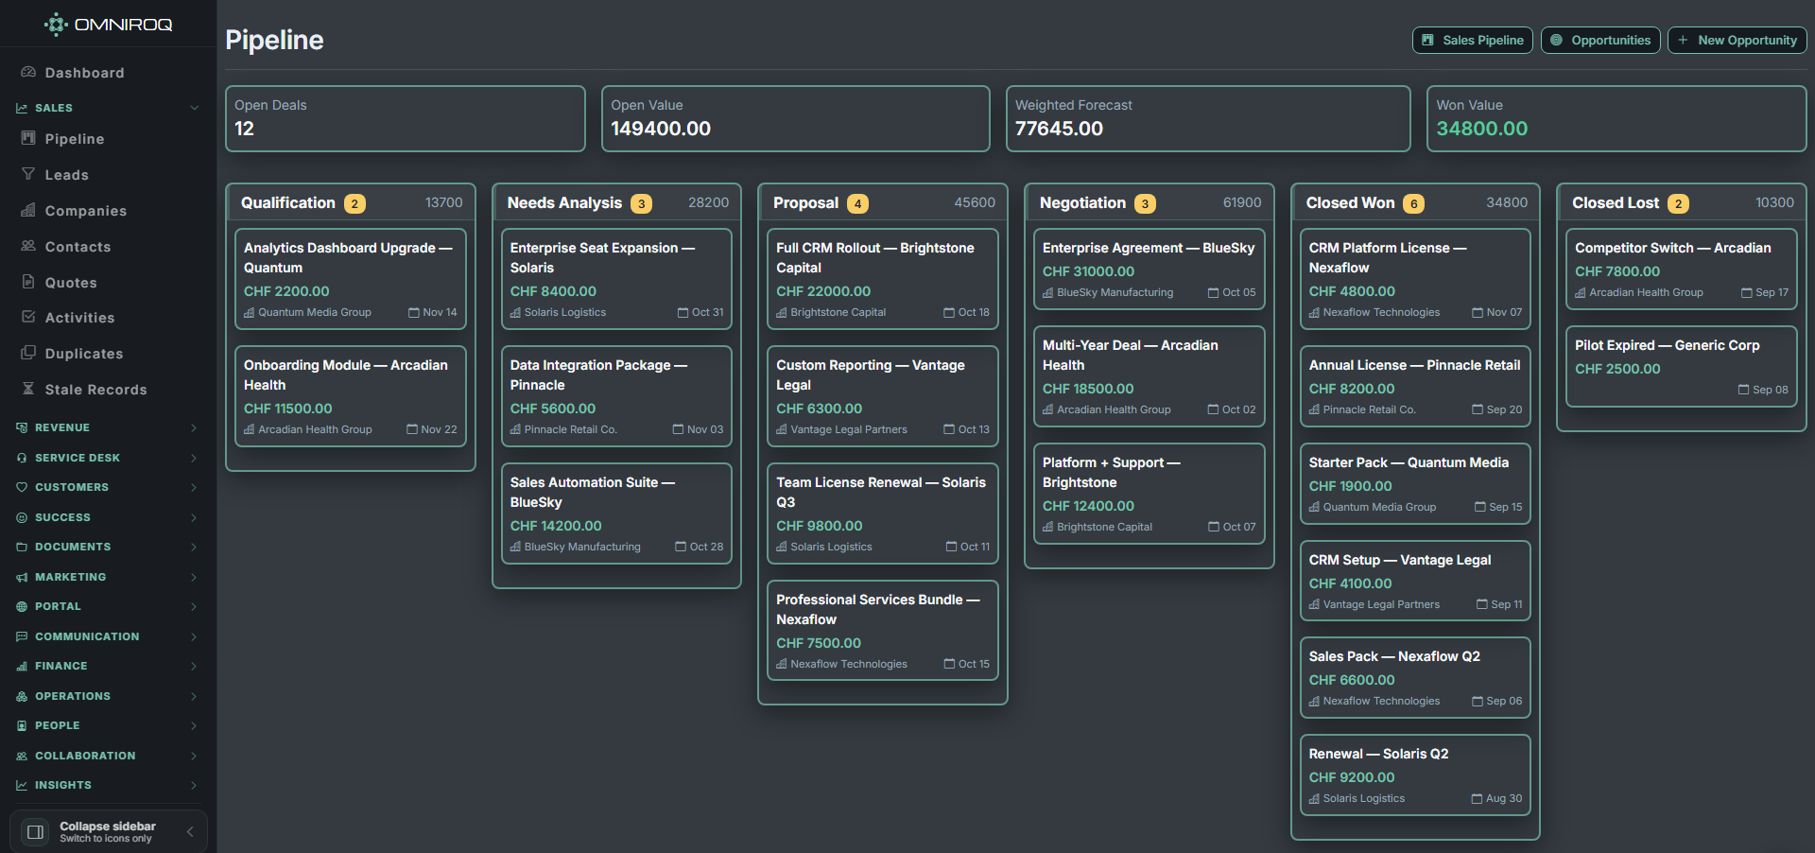Screen dimensions: 1815x853
Task: Click the Activities checklist icon
Action: click(28, 317)
